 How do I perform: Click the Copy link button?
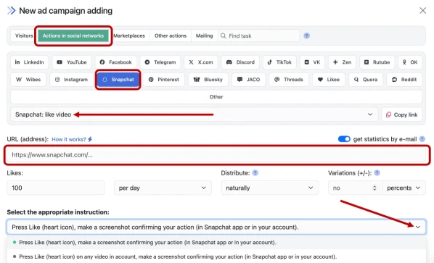click(x=402, y=114)
